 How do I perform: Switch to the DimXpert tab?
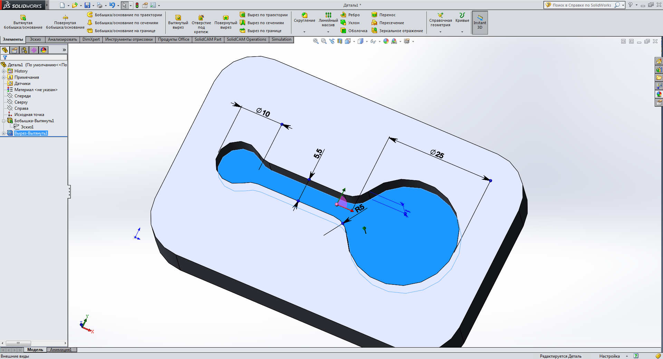coord(91,39)
